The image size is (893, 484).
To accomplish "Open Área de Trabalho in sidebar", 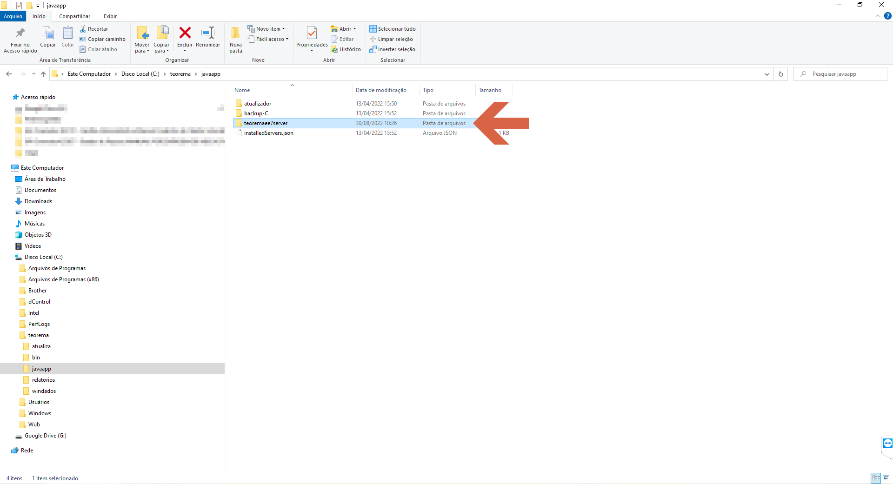I will 45,179.
